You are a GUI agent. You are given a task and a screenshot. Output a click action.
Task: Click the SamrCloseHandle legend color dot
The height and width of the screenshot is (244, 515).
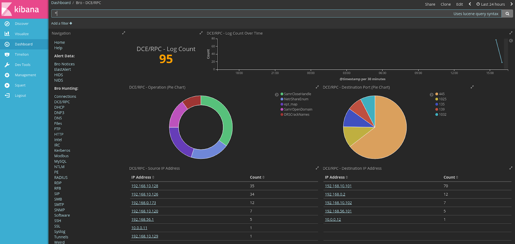(282, 94)
